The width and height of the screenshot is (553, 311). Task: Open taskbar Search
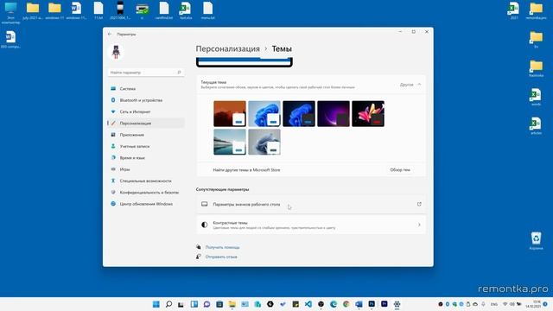click(168, 304)
